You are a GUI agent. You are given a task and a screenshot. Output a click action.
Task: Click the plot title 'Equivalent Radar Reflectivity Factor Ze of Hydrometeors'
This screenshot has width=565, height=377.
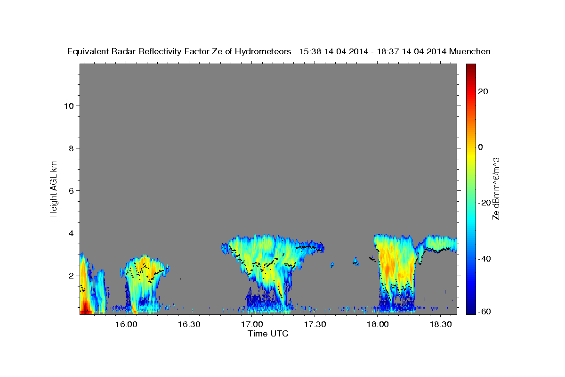point(179,51)
